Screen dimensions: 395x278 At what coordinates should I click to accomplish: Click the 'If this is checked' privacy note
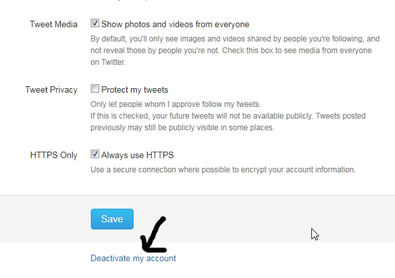228,116
